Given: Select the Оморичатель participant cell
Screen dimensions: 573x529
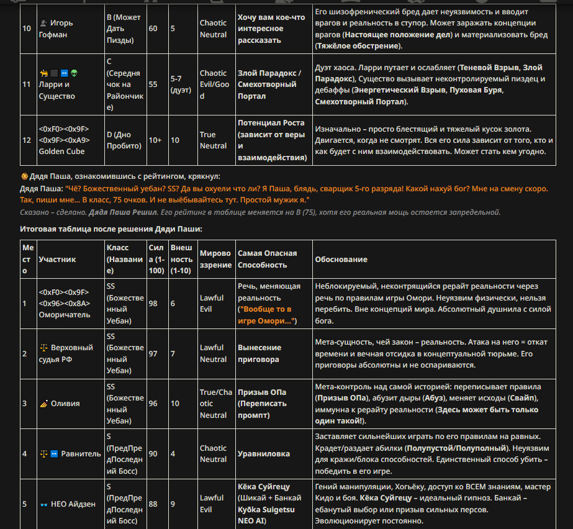Looking at the screenshot, I should pyautogui.click(x=71, y=304).
